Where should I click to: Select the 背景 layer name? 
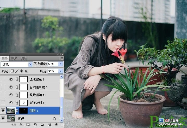click(x=21, y=119)
